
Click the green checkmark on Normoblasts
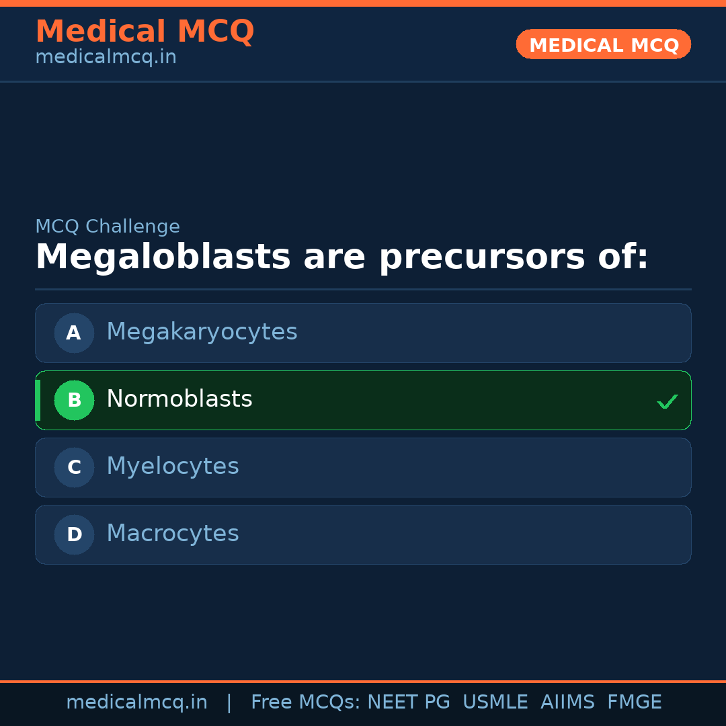coord(668,401)
